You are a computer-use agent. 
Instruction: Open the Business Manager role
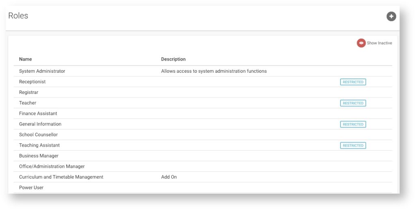point(39,156)
